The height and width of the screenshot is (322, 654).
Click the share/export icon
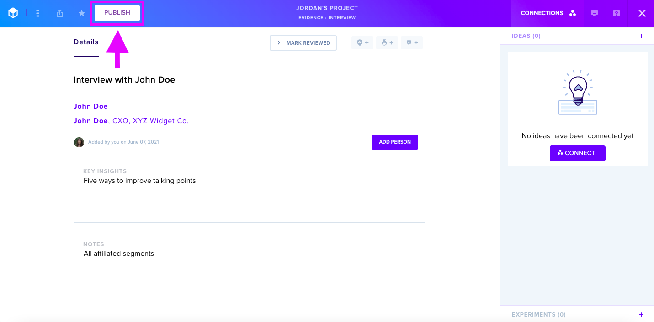[x=60, y=13]
